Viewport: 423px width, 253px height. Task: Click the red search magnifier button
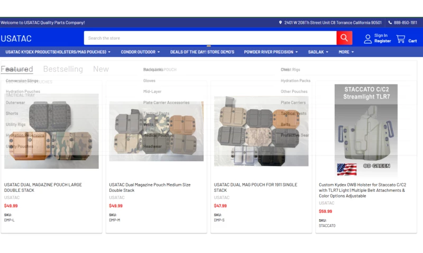click(344, 38)
